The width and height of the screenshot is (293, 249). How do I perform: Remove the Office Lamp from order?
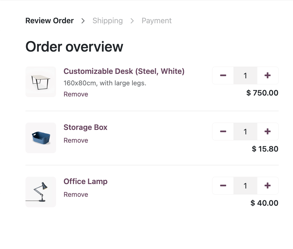click(76, 195)
